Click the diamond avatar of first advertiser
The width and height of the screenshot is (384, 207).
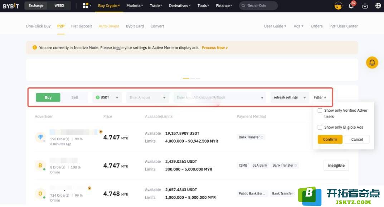coord(40,137)
